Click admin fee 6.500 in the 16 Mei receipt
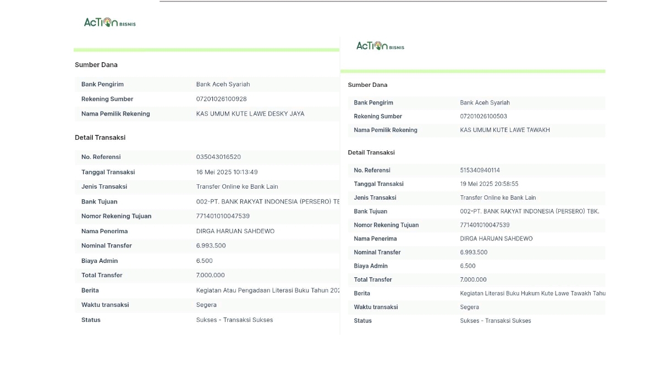Image resolution: width=671 pixels, height=379 pixels. pos(205,261)
